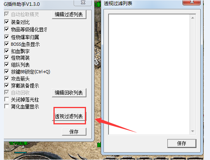Enable 关闭掉落光柱 checkbox
The height and width of the screenshot is (160, 210).
[x=7, y=99]
